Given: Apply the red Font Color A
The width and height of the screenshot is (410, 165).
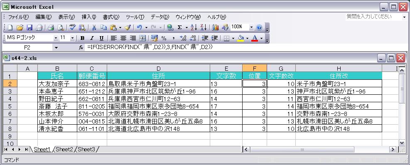Looking at the screenshot, I should [255, 38].
